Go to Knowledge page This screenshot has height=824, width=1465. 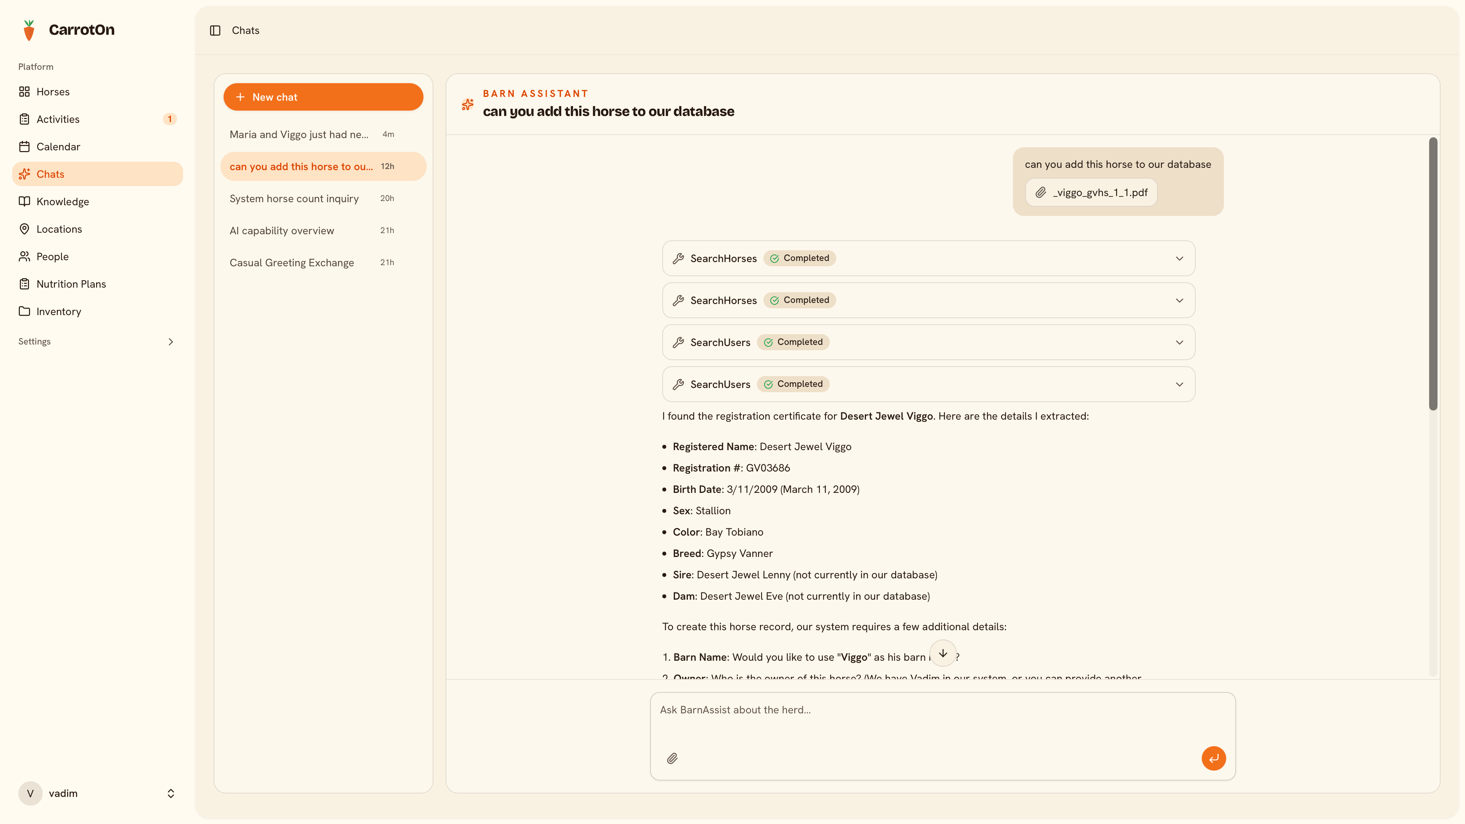pos(97,201)
